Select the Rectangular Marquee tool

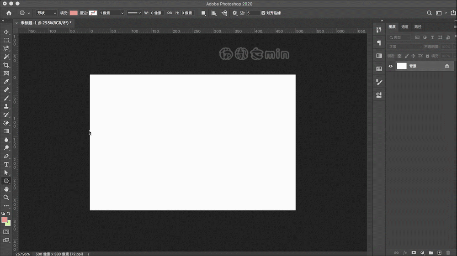click(6, 40)
